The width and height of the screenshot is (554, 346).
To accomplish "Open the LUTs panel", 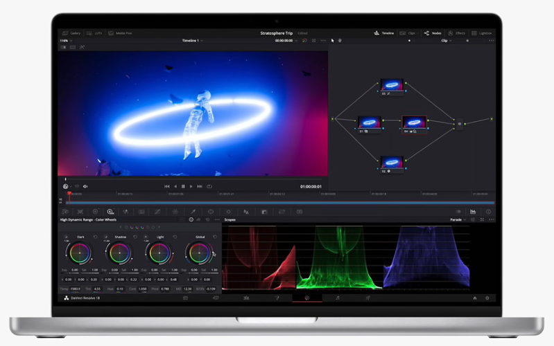I will click(94, 33).
